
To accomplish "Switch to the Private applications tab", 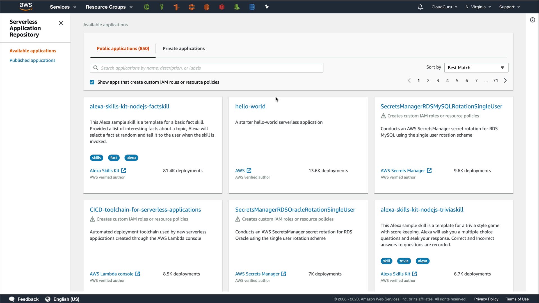I will coord(184,49).
